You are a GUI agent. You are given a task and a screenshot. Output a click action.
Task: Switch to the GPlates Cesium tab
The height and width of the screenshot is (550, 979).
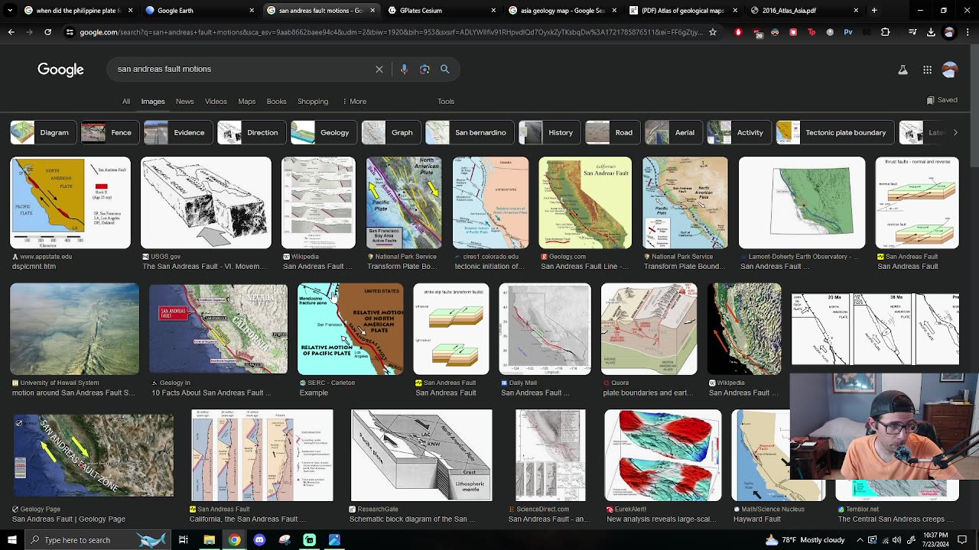click(441, 11)
